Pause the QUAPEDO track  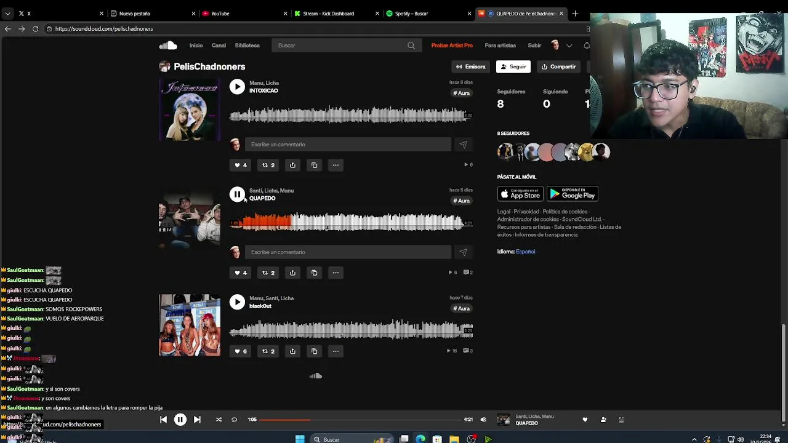237,194
